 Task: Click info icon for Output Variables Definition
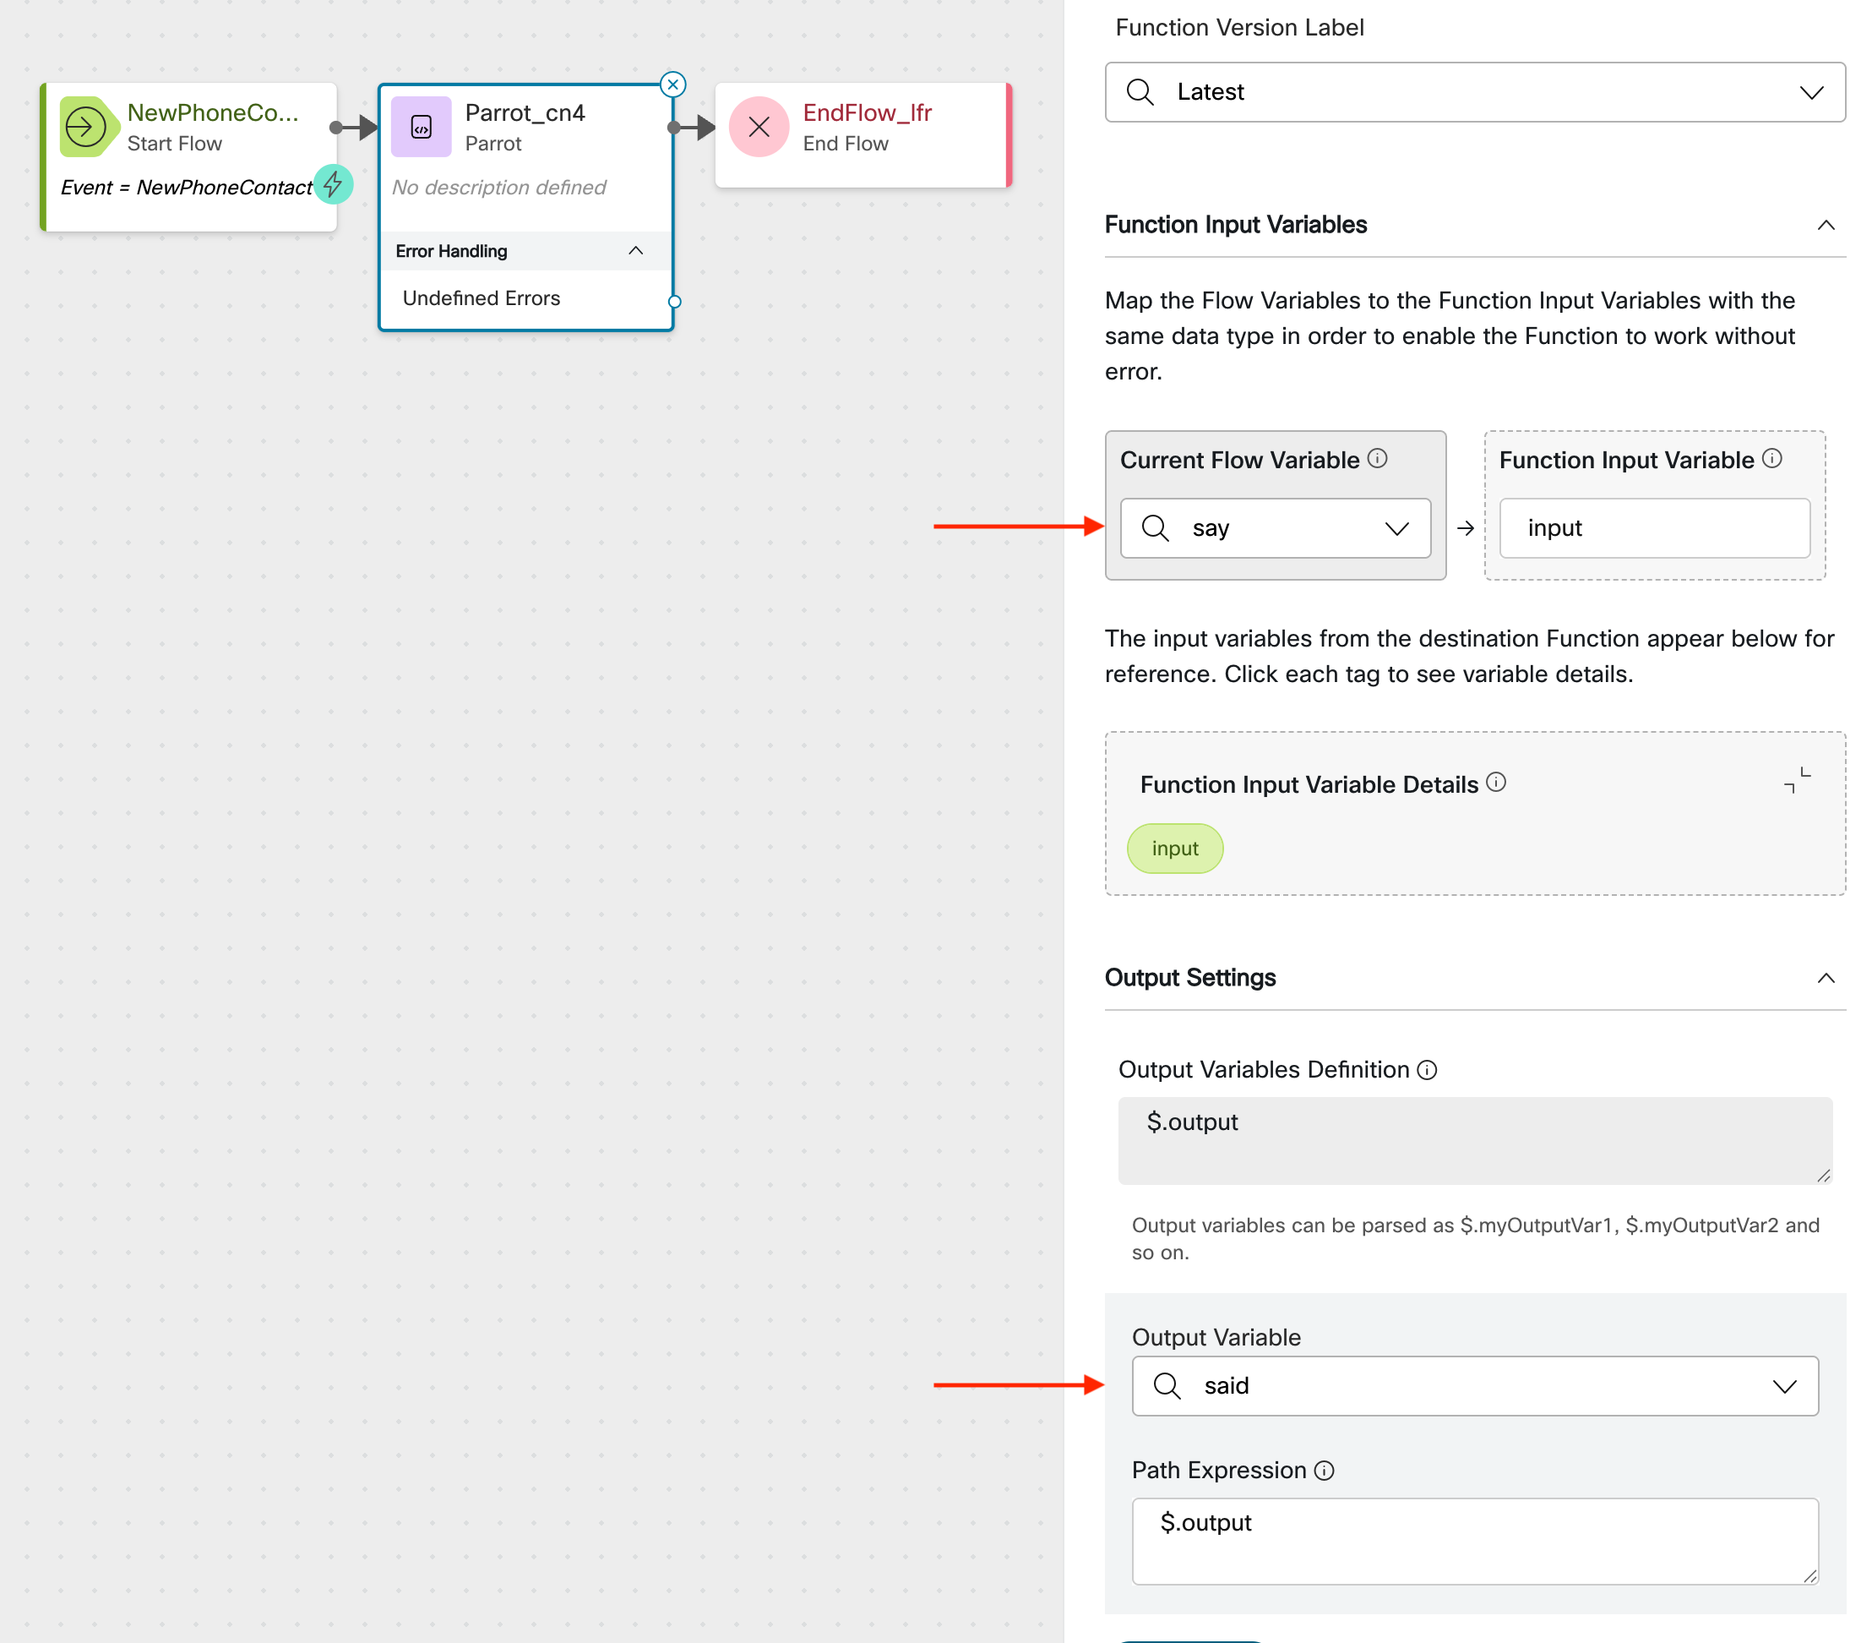[x=1427, y=1070]
